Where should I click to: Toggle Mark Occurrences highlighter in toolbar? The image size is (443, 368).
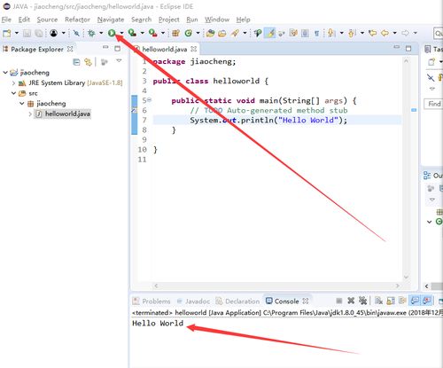[270, 33]
